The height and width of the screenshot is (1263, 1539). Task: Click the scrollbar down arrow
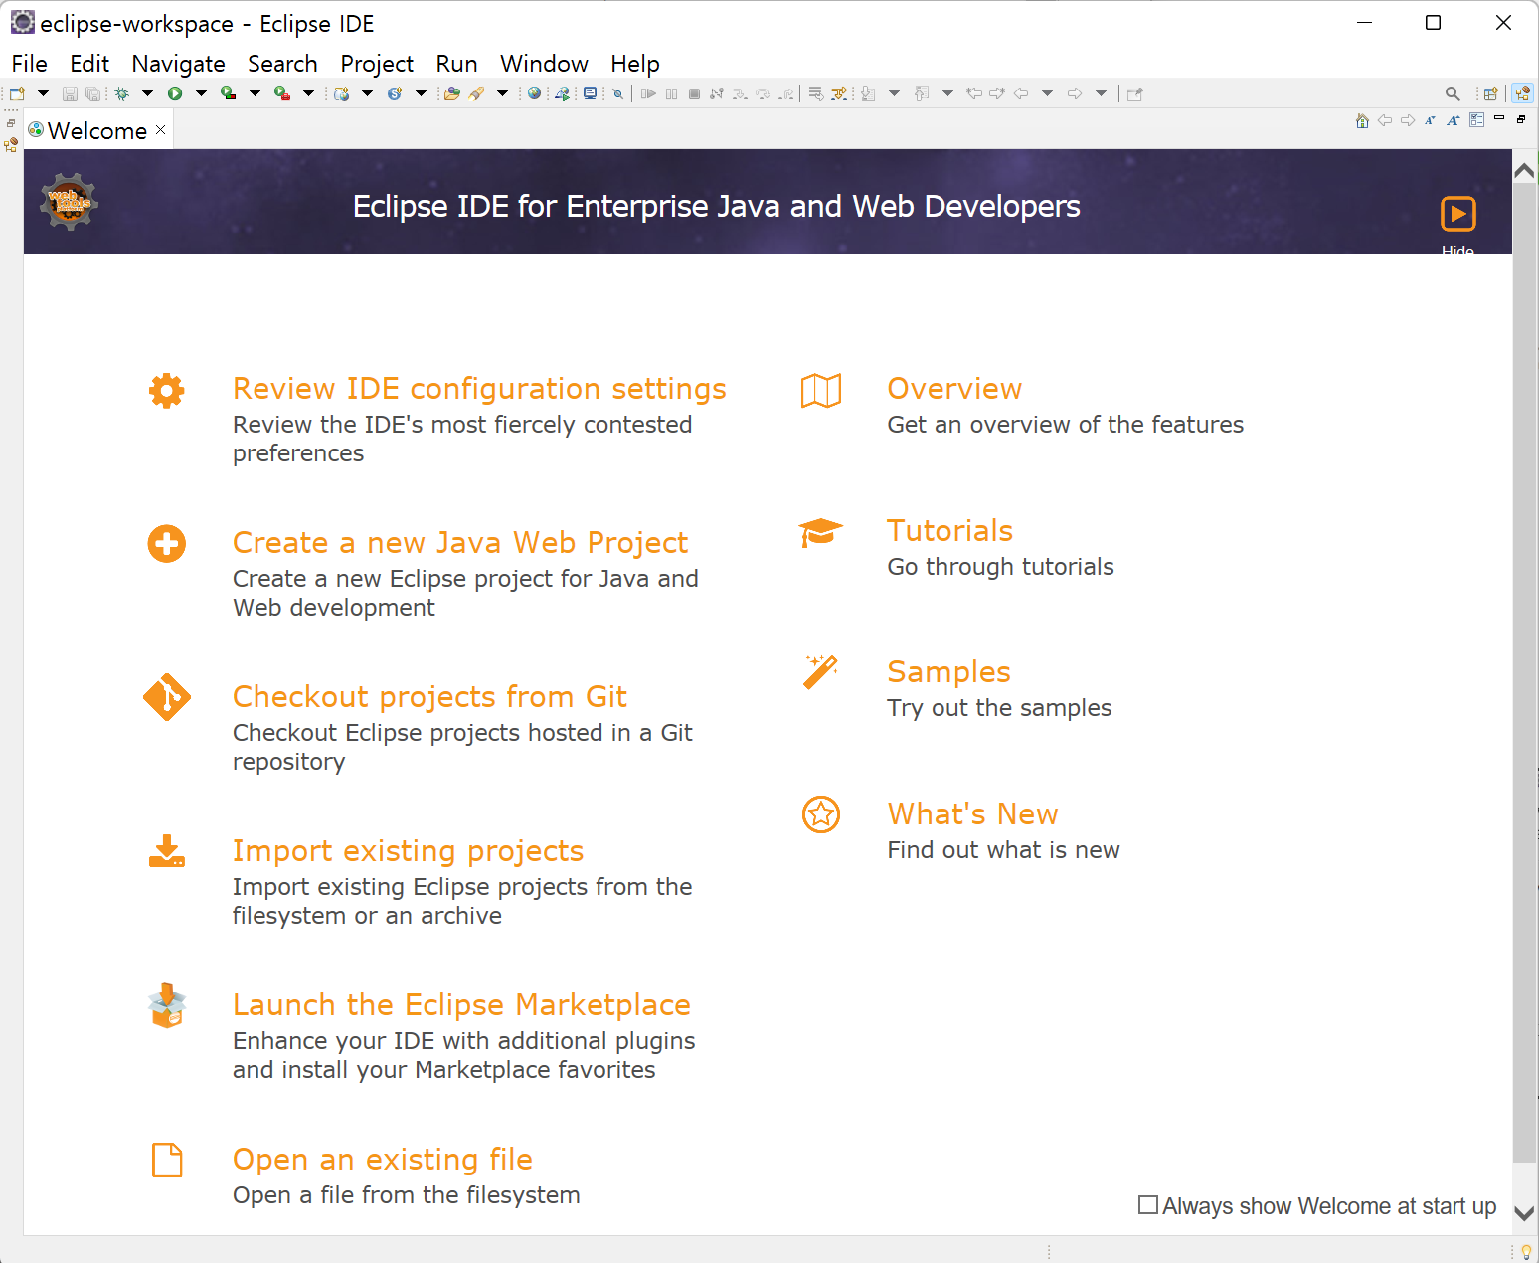point(1524,1213)
